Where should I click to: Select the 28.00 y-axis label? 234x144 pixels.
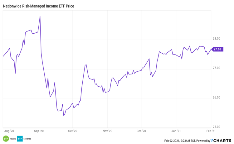coord(216,39)
